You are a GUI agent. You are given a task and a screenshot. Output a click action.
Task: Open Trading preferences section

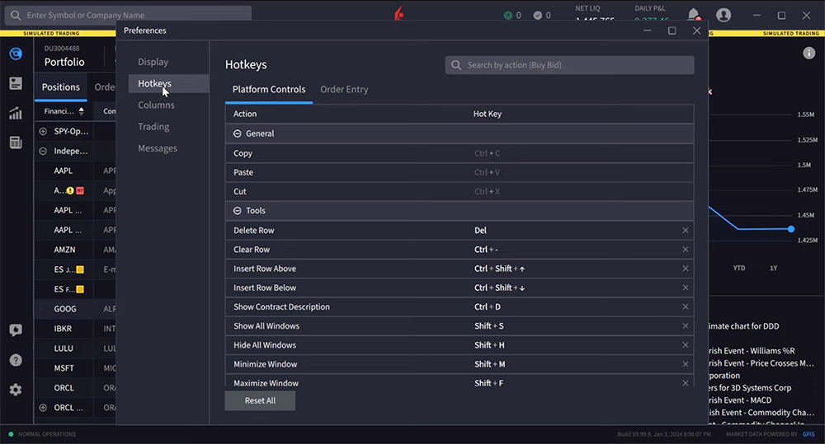coord(153,127)
